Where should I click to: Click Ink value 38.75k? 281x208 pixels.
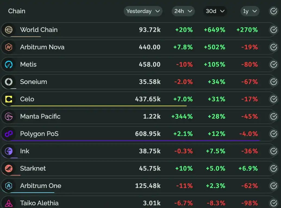[x=150, y=151]
